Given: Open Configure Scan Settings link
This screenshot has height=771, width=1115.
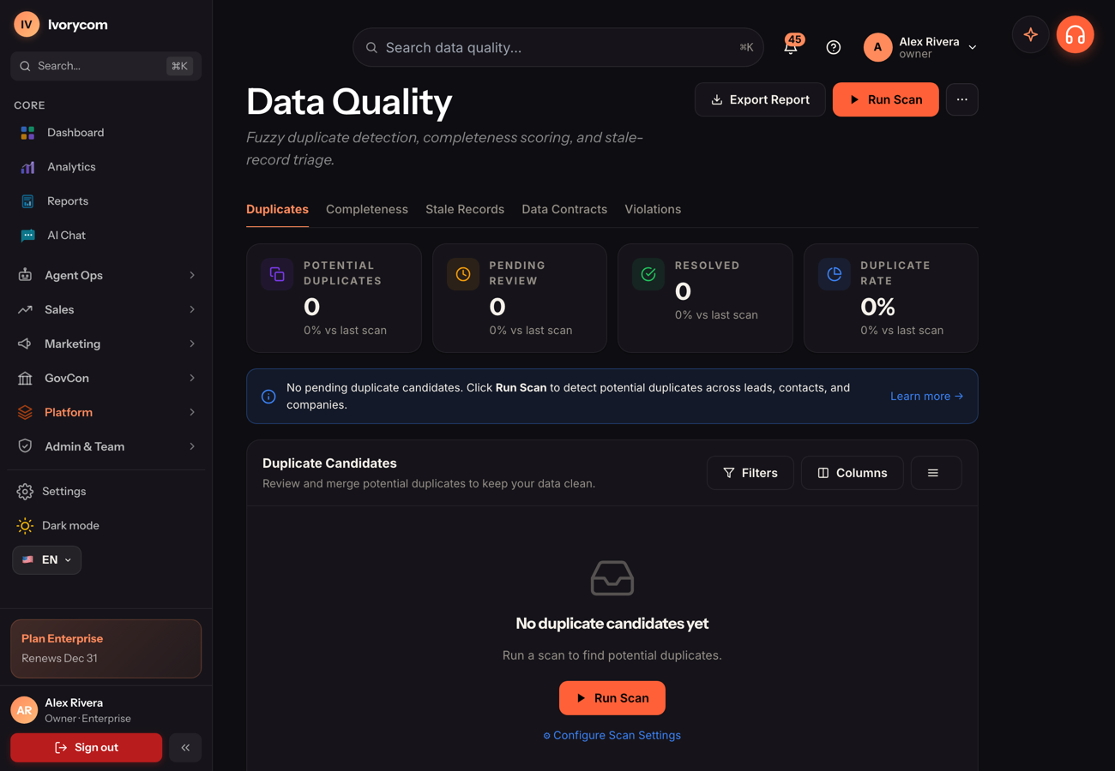Looking at the screenshot, I should [612, 735].
